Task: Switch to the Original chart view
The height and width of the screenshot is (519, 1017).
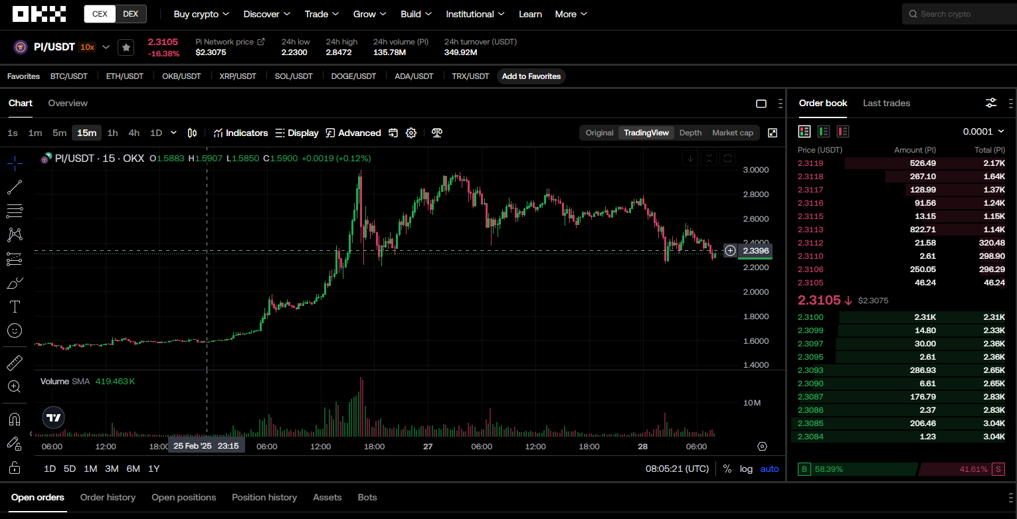Action: (599, 133)
